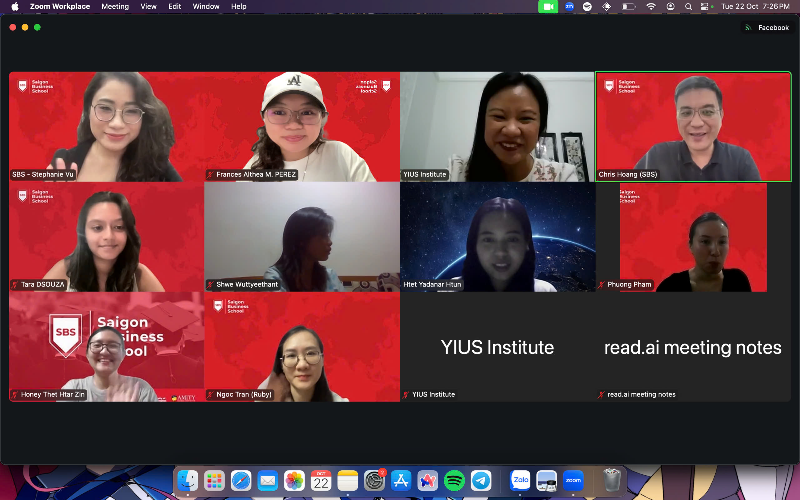The image size is (800, 500).
Task: Expand the Help menu
Action: tap(238, 6)
